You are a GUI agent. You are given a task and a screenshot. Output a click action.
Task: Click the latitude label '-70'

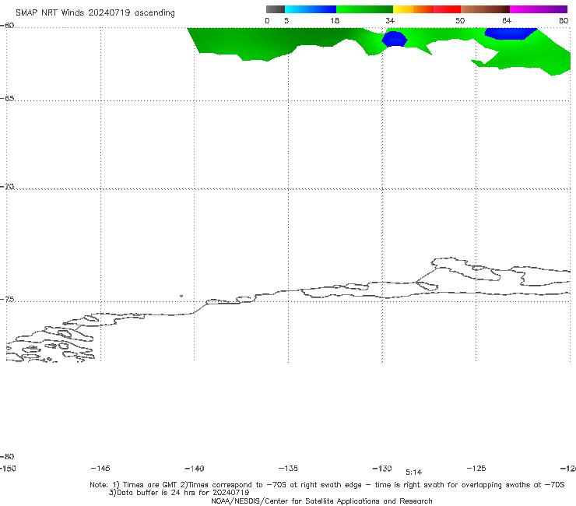pos(7,187)
